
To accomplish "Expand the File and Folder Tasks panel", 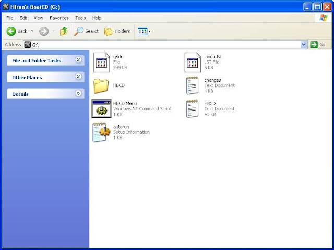I will click(78, 60).
